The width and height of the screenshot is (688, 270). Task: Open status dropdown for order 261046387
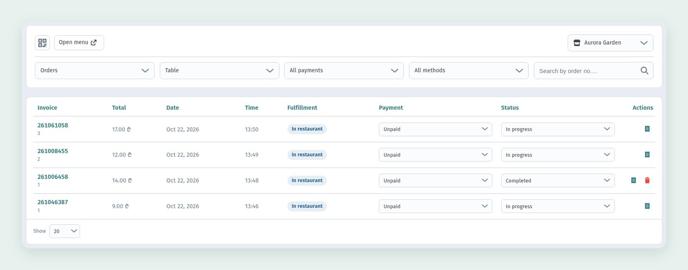(x=558, y=206)
